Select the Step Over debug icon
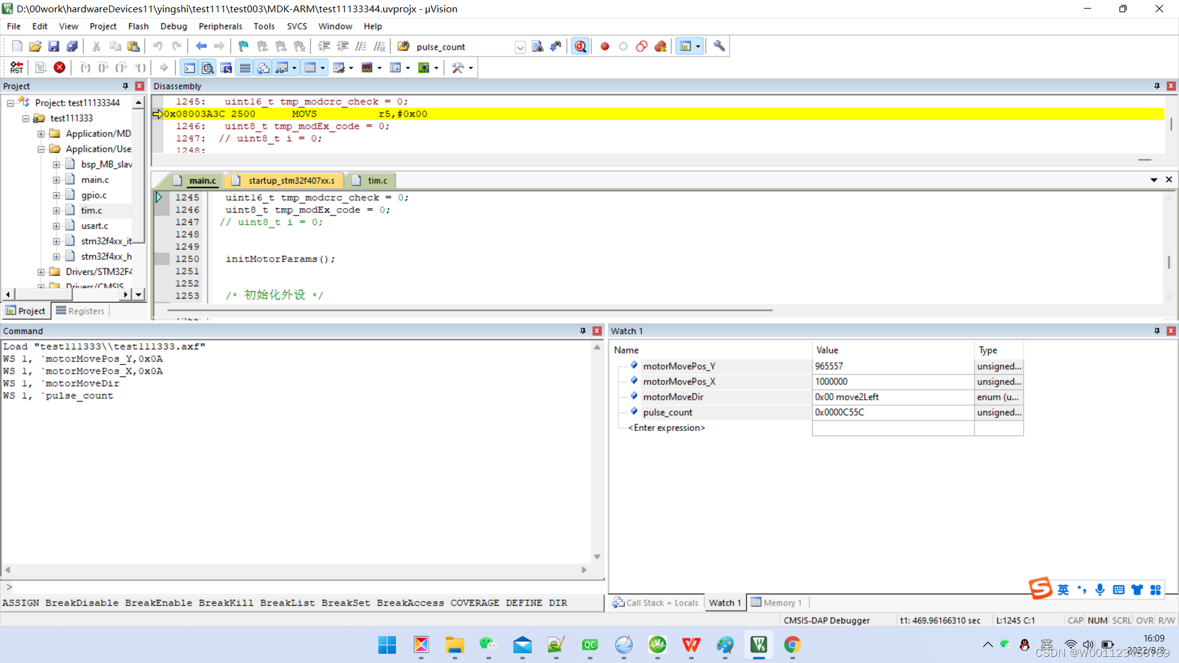The height and width of the screenshot is (663, 1179). 103,68
